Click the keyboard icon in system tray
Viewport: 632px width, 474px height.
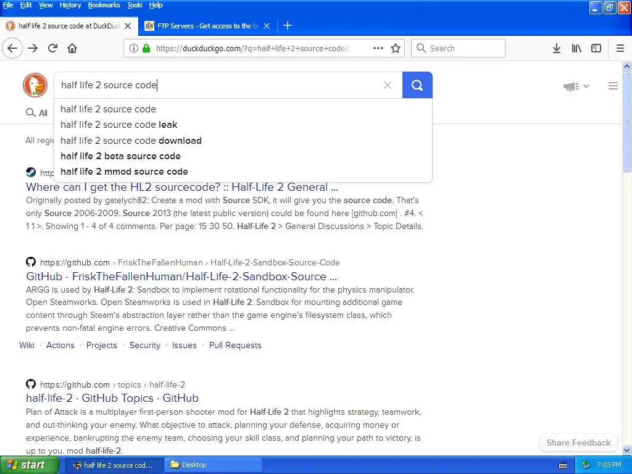tap(563, 465)
